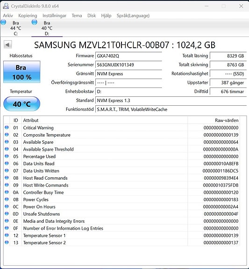The height and width of the screenshot is (269, 249).
Task: Click the CrystalDiskInfo app icon in title bar
Action: (x=6, y=6)
